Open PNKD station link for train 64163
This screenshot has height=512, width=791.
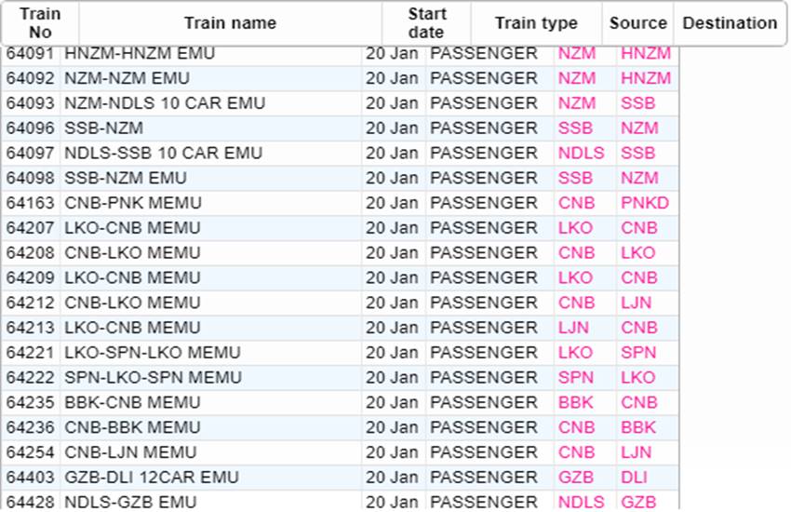[x=645, y=203]
